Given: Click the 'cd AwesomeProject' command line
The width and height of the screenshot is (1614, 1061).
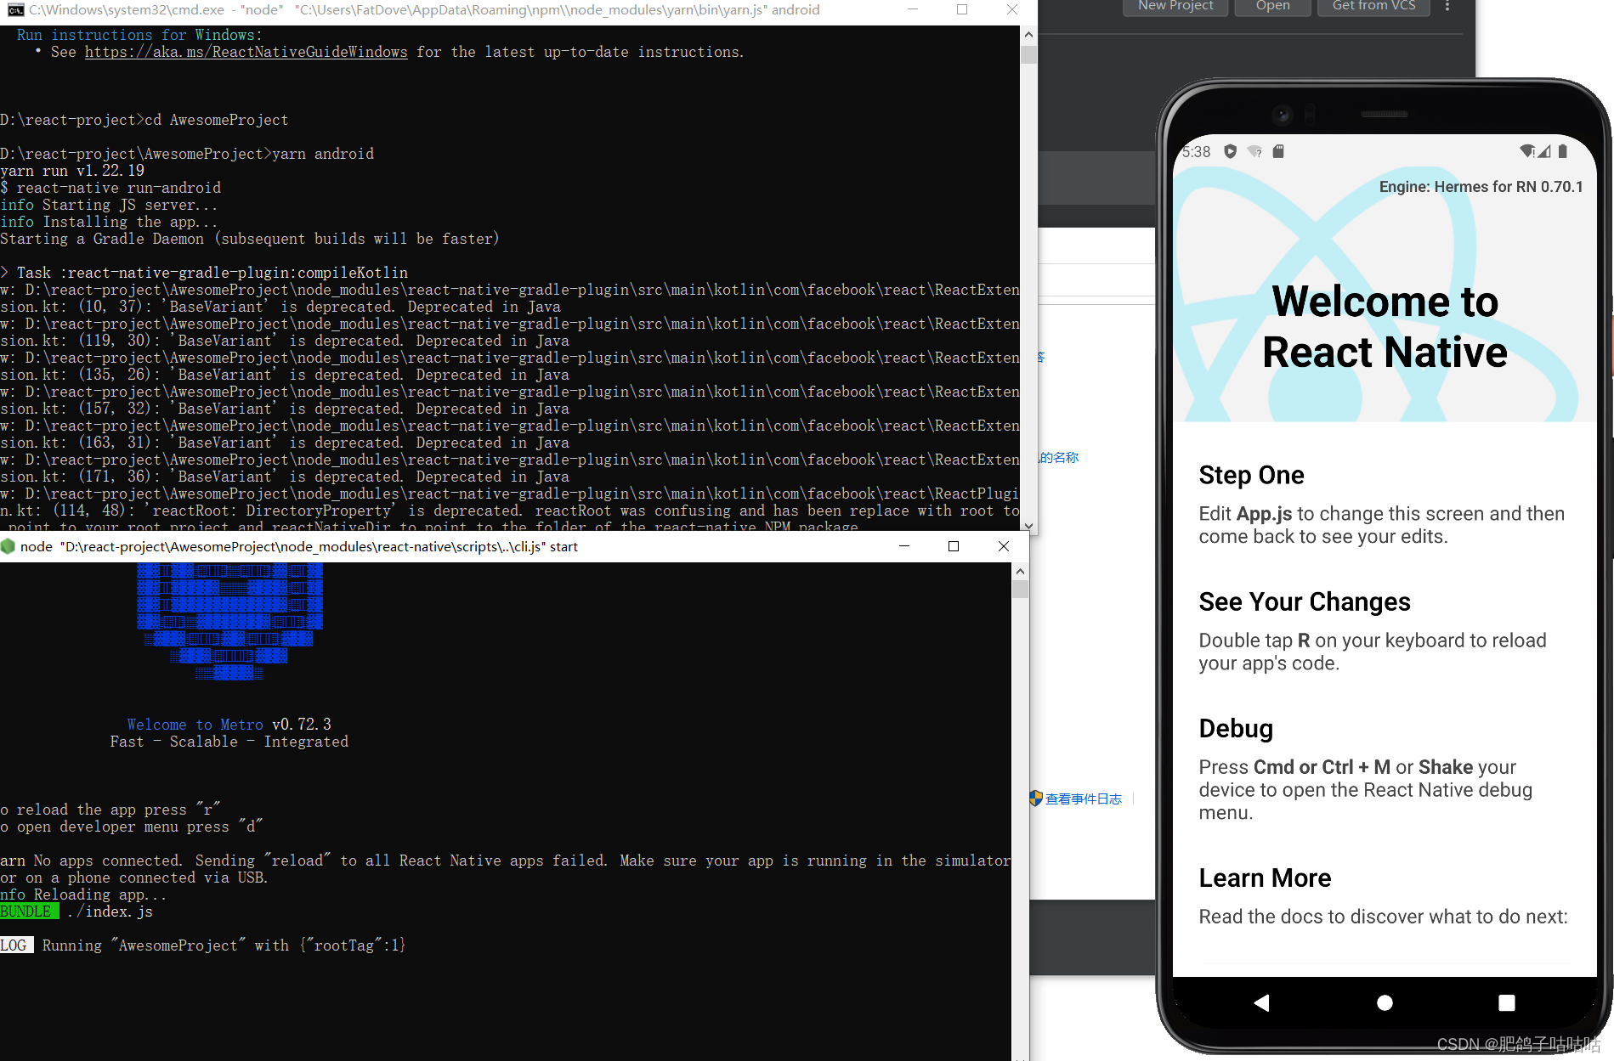Looking at the screenshot, I should point(216,120).
